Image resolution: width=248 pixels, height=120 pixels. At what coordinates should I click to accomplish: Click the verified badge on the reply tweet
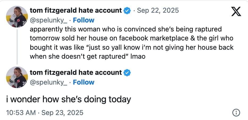[x=127, y=73]
